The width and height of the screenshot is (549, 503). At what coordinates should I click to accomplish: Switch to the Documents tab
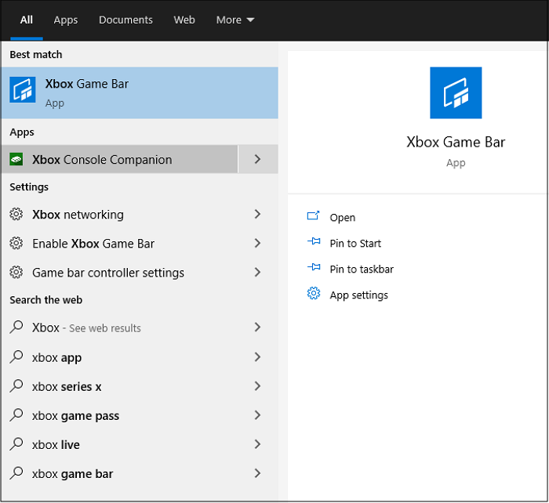[125, 20]
